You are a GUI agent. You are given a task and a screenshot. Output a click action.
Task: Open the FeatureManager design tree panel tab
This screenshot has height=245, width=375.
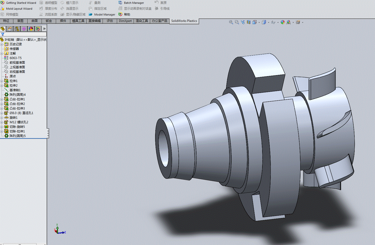point(3,29)
